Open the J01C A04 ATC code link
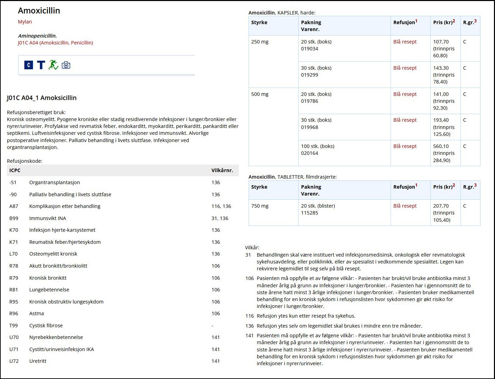495x379 pixels. (55, 43)
